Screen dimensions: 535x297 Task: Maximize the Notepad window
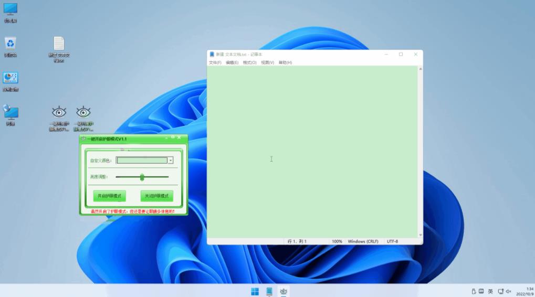pyautogui.click(x=401, y=54)
